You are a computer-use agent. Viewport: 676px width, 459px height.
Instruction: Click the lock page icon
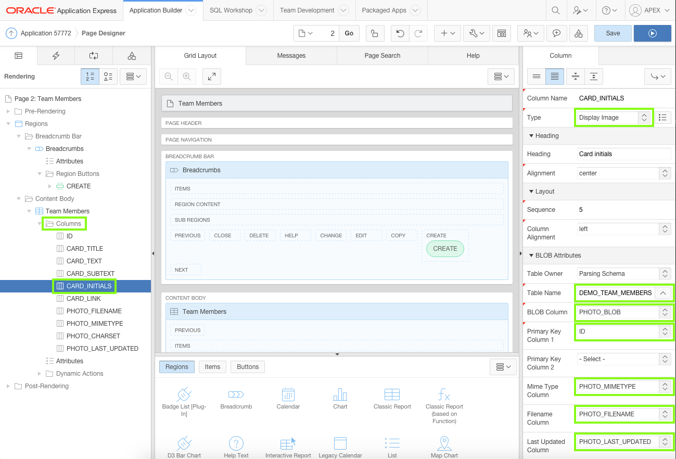(x=374, y=33)
